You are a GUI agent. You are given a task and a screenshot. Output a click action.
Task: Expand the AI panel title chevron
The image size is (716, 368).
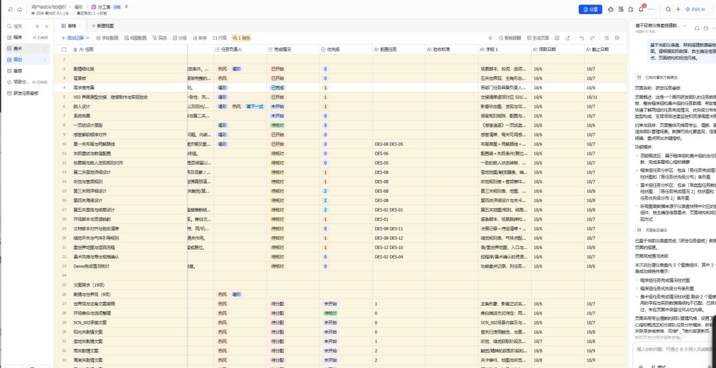pos(684,26)
